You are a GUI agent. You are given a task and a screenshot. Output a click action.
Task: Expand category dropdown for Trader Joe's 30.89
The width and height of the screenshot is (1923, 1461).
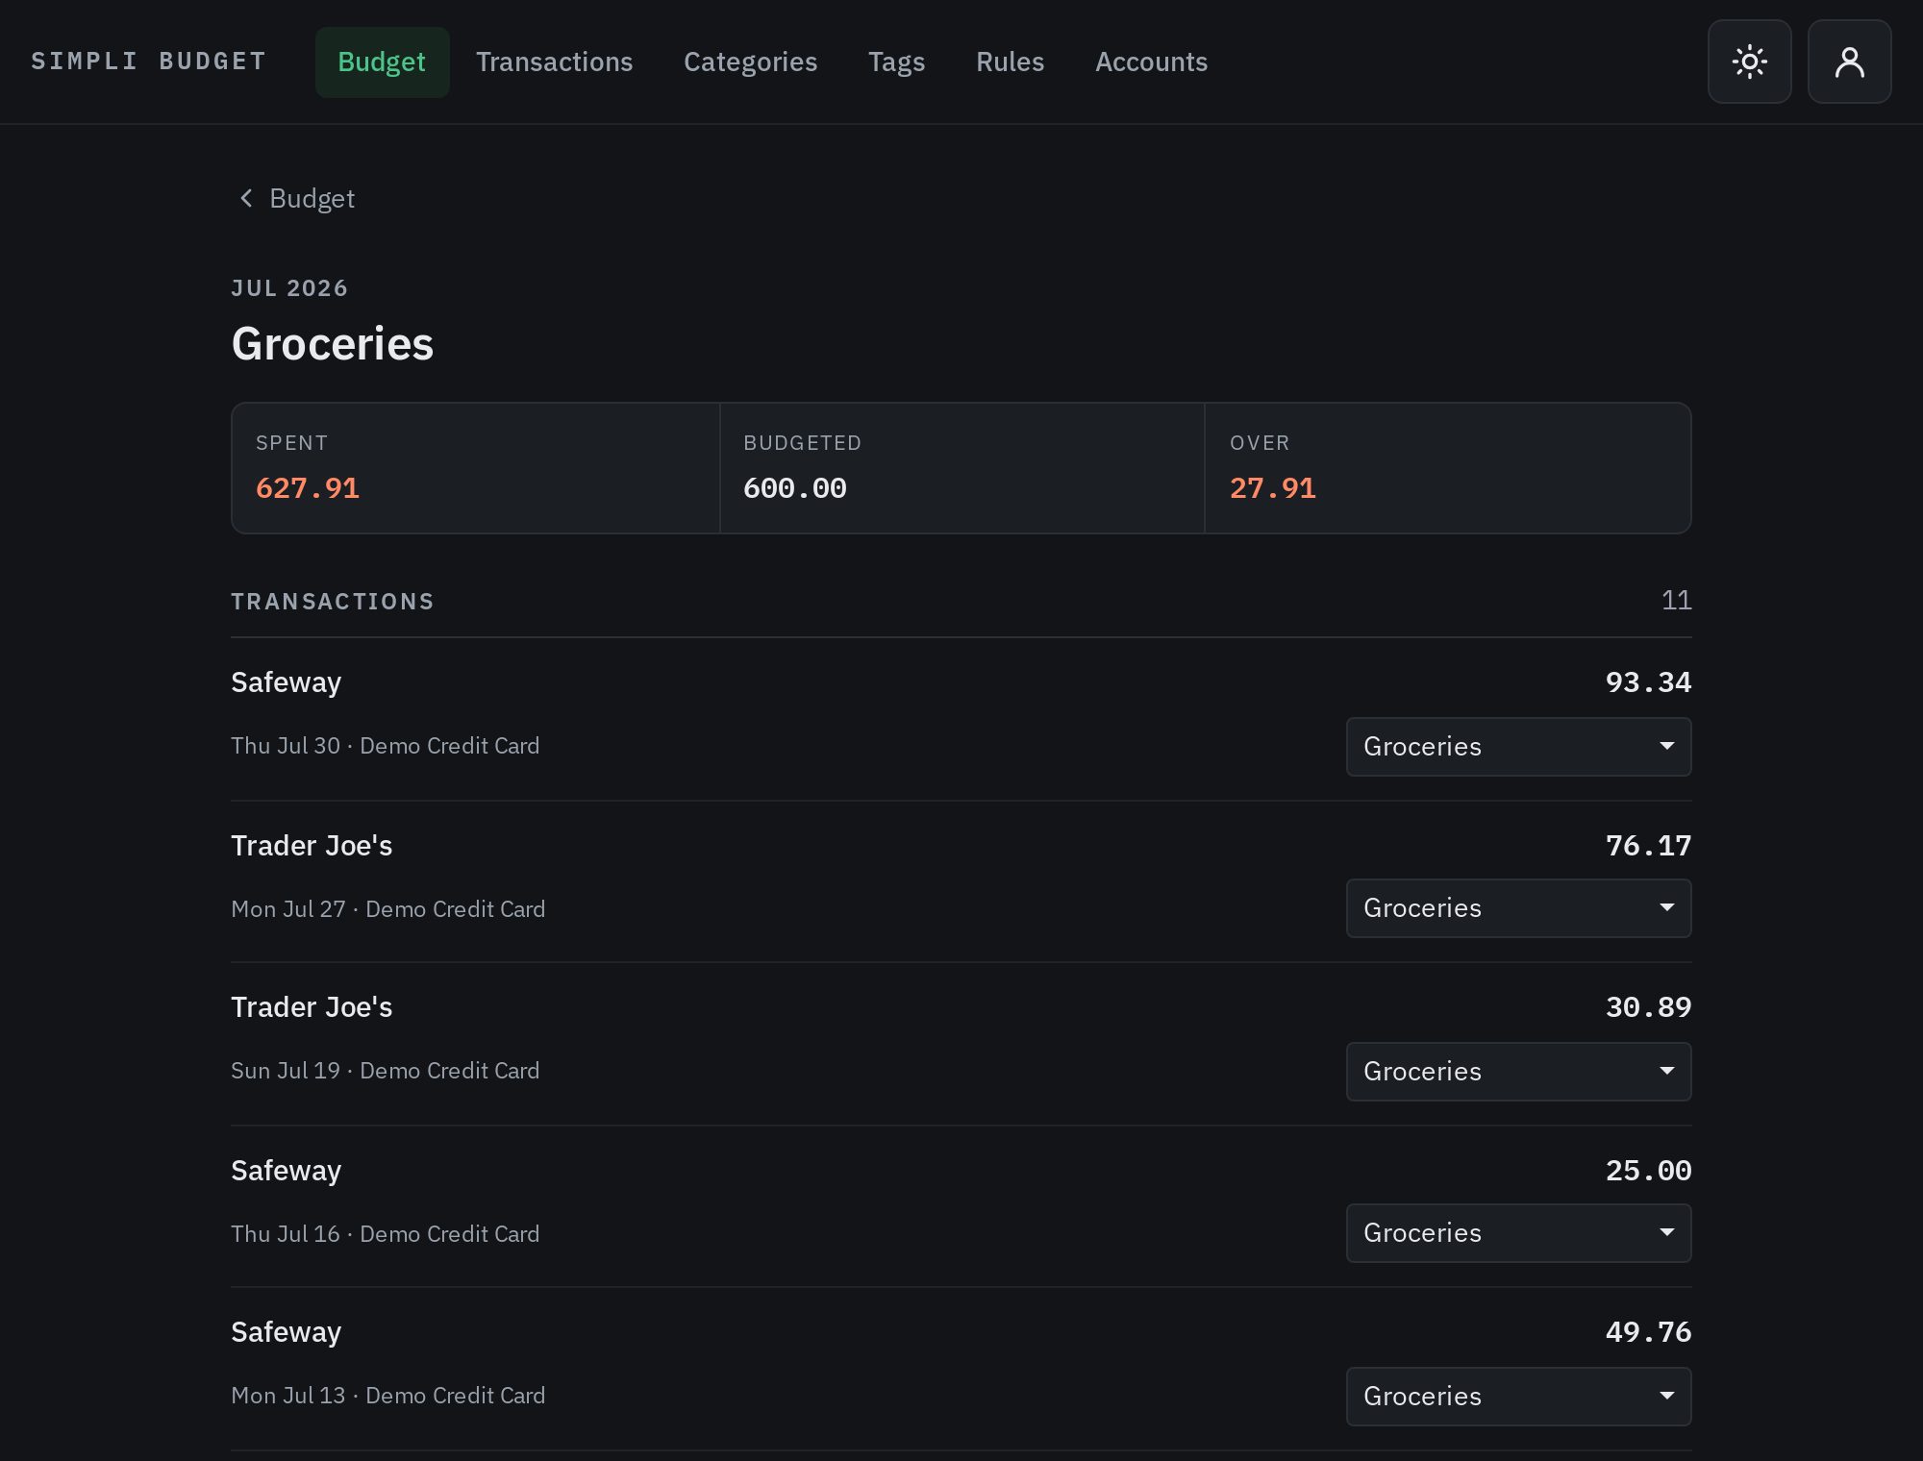1518,1072
